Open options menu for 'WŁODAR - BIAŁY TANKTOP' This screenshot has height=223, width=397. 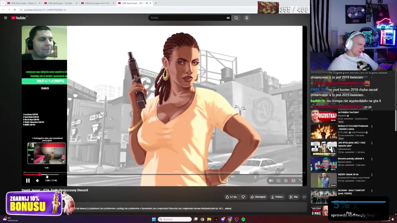372,191
